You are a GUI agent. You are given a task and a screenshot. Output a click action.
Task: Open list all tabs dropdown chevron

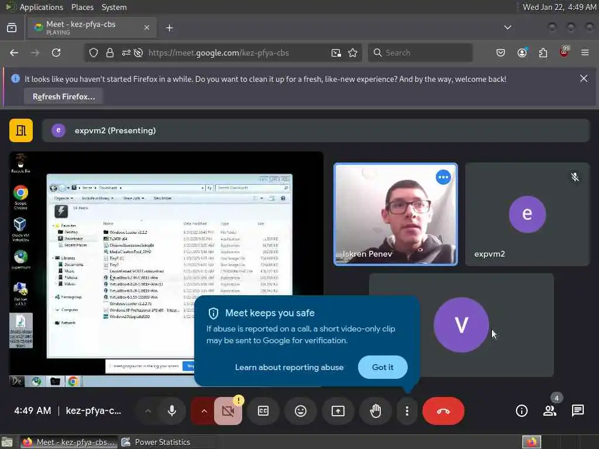(x=507, y=27)
